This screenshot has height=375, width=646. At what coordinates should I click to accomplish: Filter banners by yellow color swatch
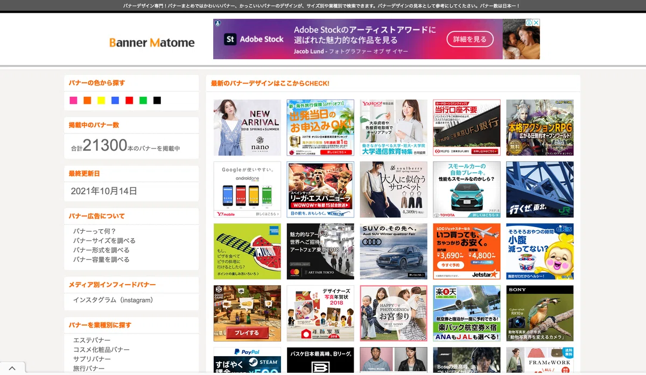tap(101, 101)
